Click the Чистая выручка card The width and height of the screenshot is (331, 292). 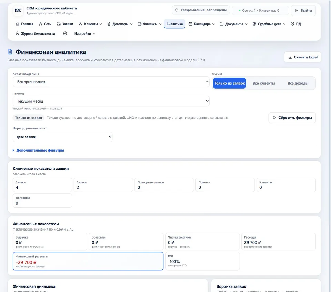(x=202, y=242)
